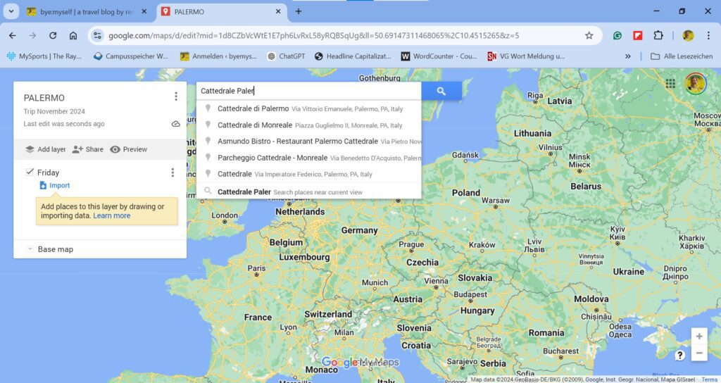Open the Extensions puzzle icon

pos(658,35)
